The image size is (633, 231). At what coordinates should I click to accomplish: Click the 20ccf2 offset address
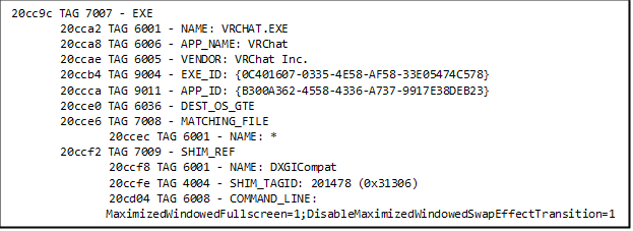80,152
